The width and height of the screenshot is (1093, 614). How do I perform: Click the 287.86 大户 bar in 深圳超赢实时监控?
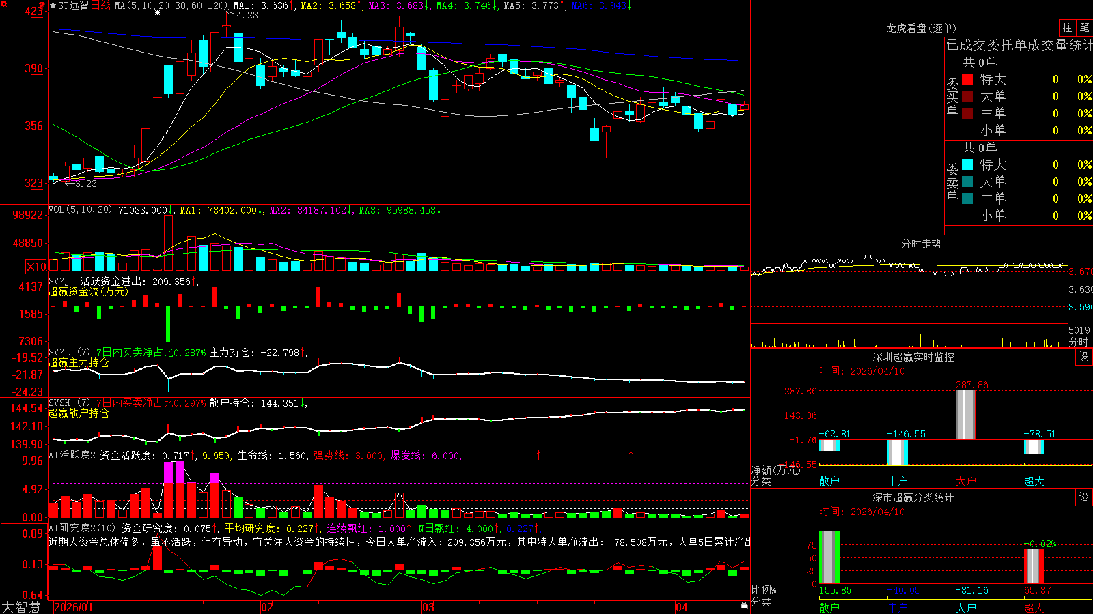tap(966, 415)
